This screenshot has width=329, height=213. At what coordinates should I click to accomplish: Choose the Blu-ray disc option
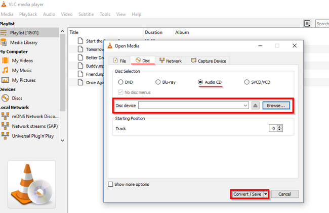(x=158, y=82)
